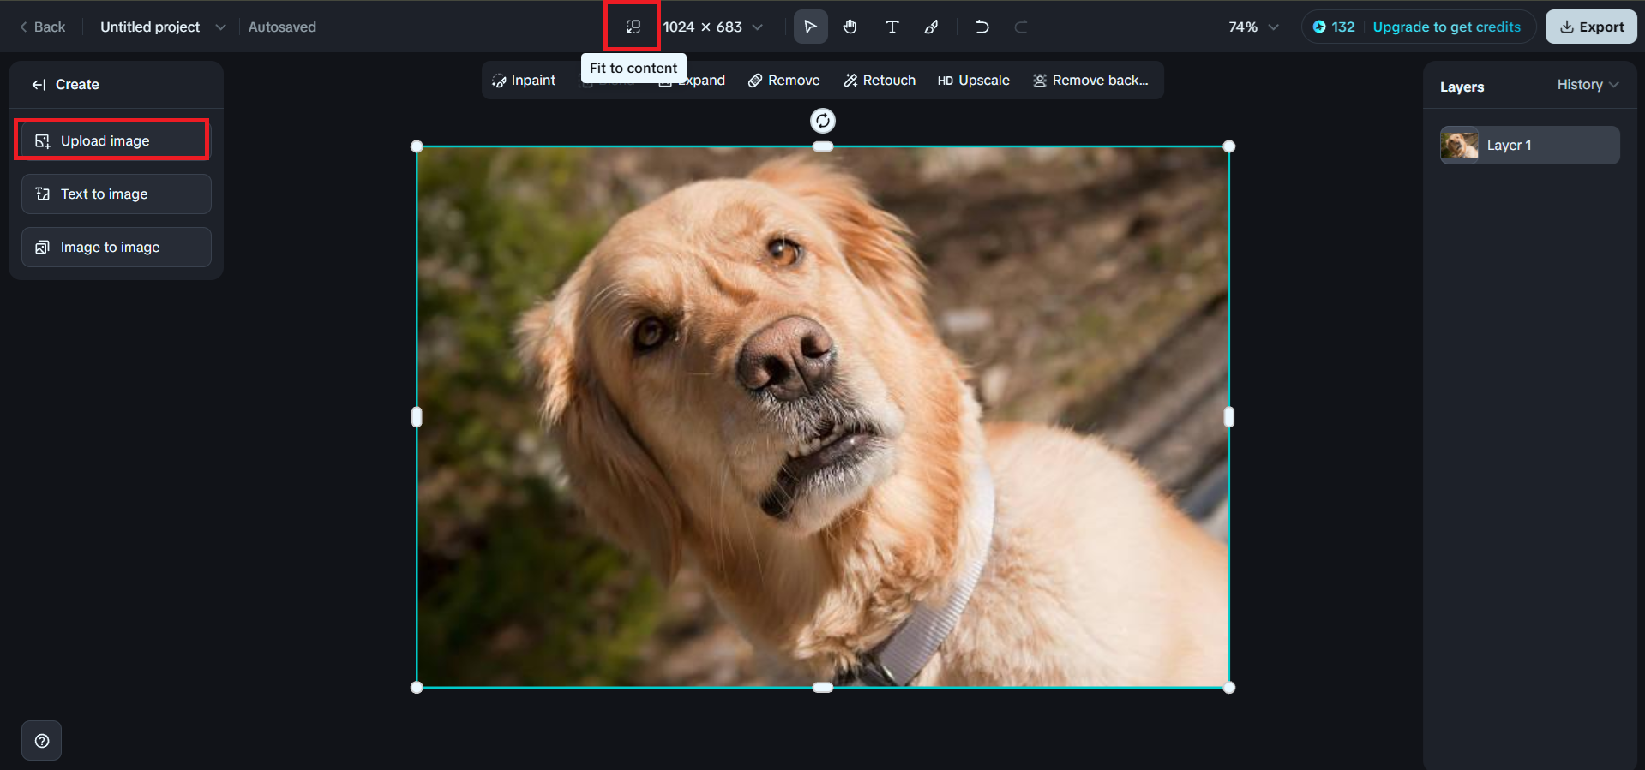Select the hand pan tool
Viewport: 1645px width, 770px height.
[x=850, y=27]
